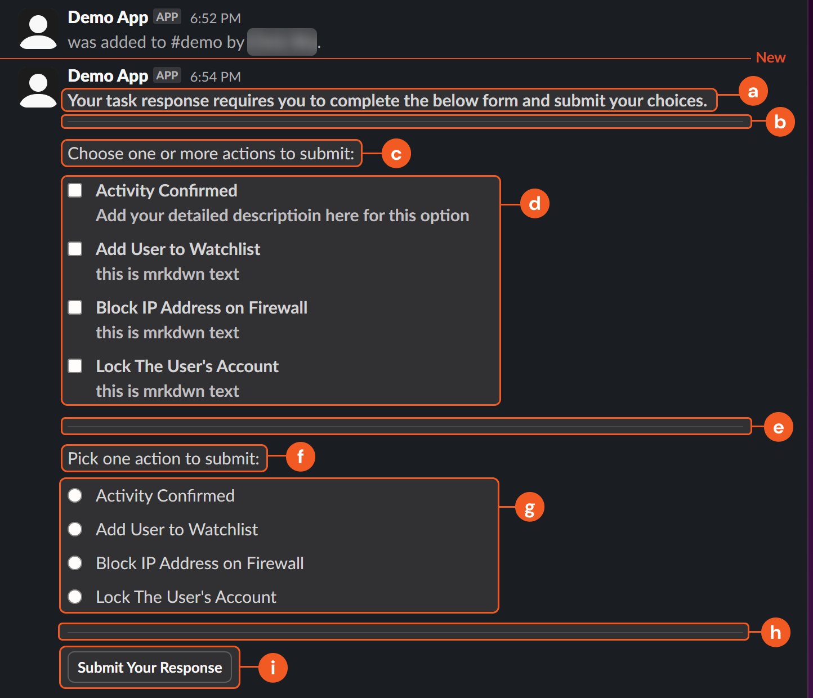Pick the Block IP Address on Firewall radio
813x698 pixels.
coord(75,563)
